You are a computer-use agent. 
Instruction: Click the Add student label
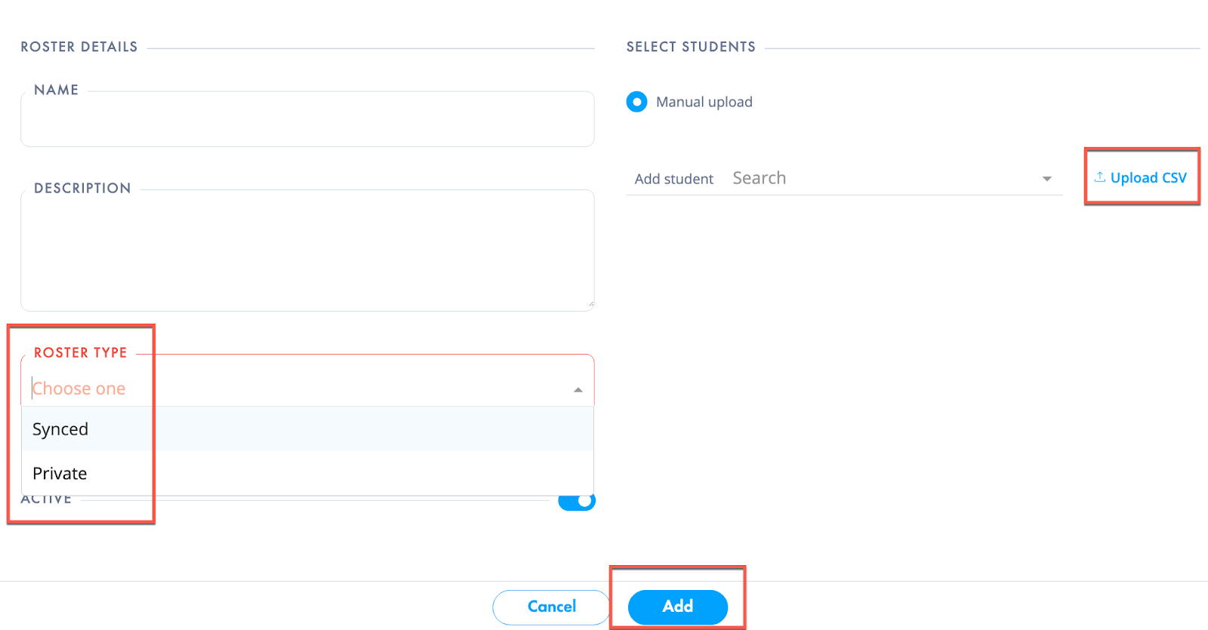[x=673, y=179]
